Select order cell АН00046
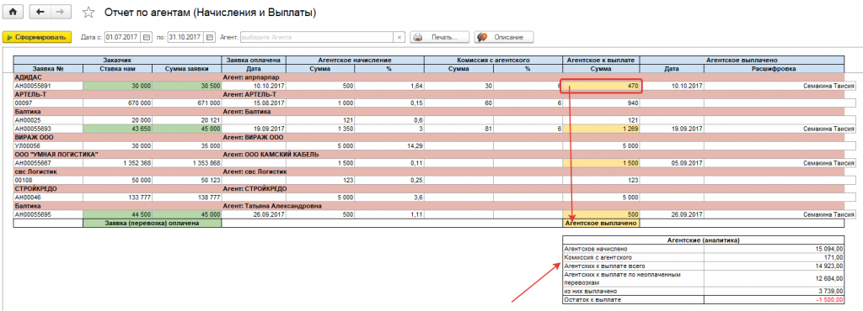Viewport: 863px width, 311px height. [48, 198]
